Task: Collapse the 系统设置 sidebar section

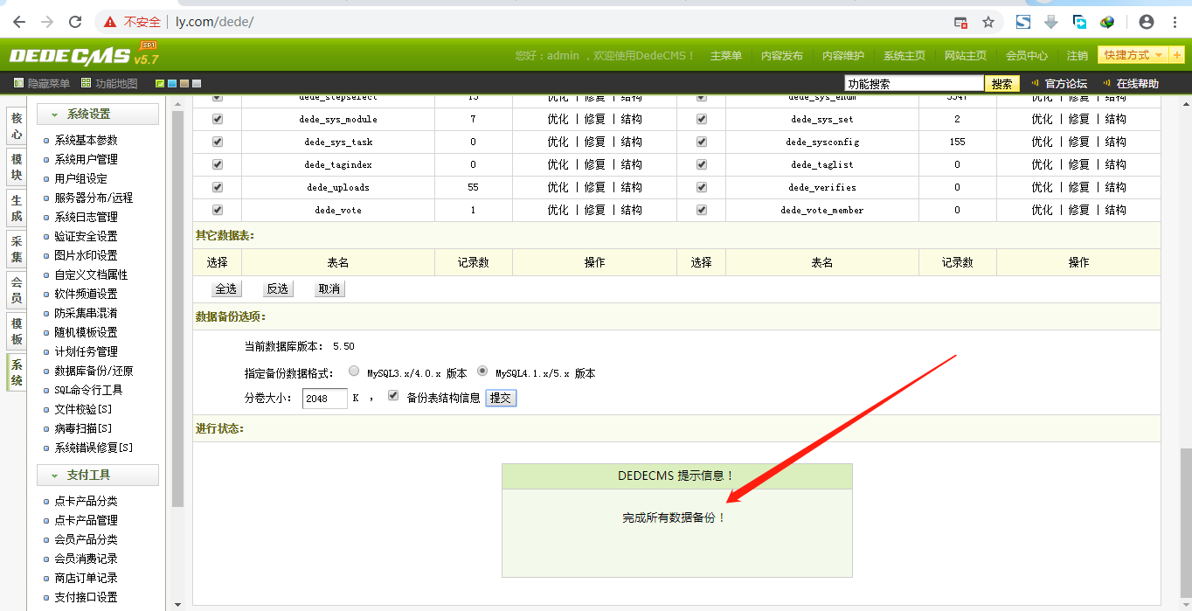Action: pyautogui.click(x=98, y=115)
